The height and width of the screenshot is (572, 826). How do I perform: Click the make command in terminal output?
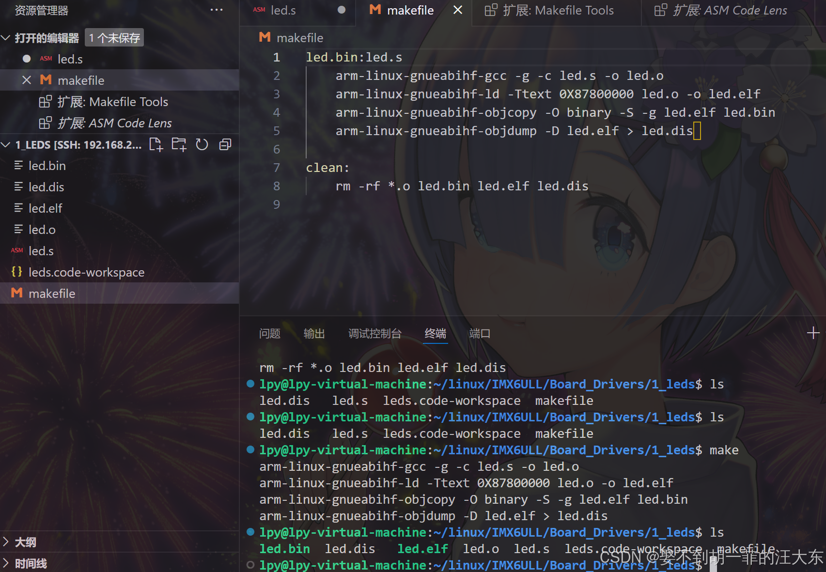tap(724, 450)
